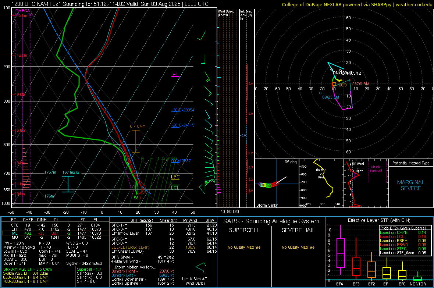Click the "-20 C=24115'" height label
The width and height of the screenshot is (434, 288).
click(x=183, y=125)
